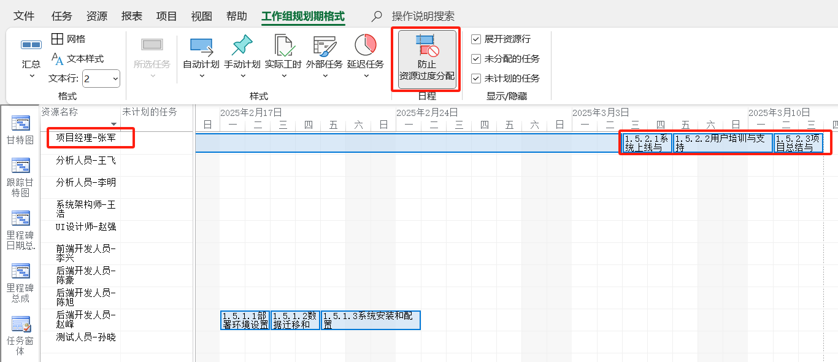Expand the 汇总 dropdown arrow

click(x=31, y=76)
